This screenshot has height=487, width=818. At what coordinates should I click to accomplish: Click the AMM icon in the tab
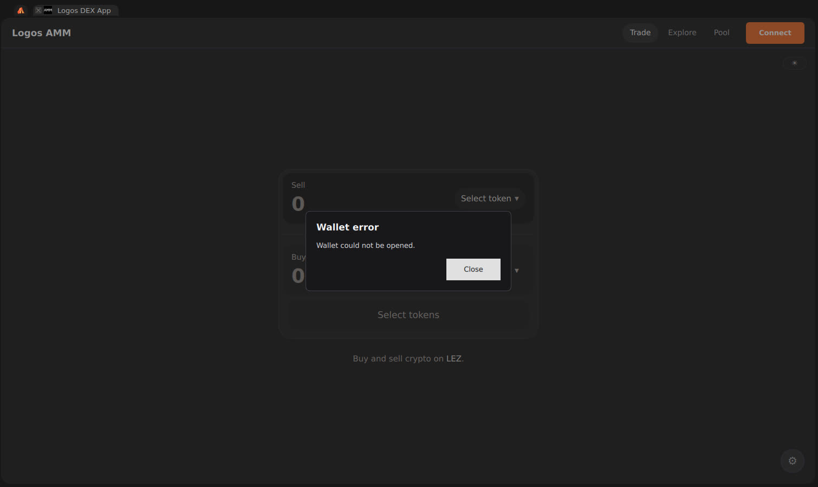(x=48, y=10)
